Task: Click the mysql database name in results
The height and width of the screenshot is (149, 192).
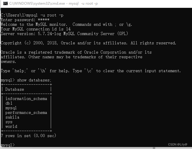Action: 11,108
